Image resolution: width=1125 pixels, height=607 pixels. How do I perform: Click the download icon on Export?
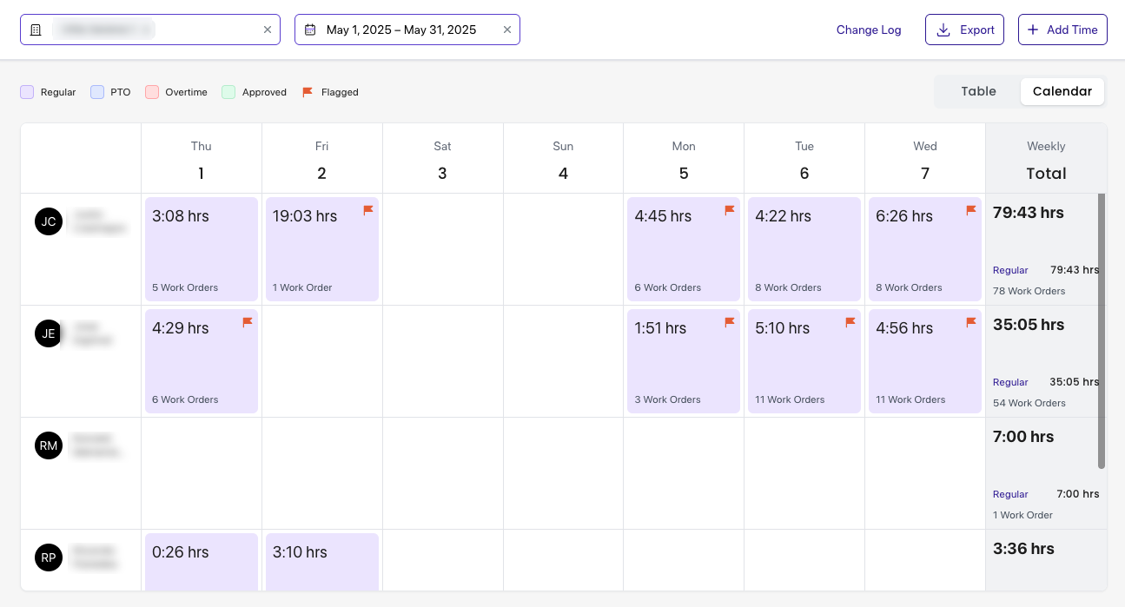pos(943,30)
